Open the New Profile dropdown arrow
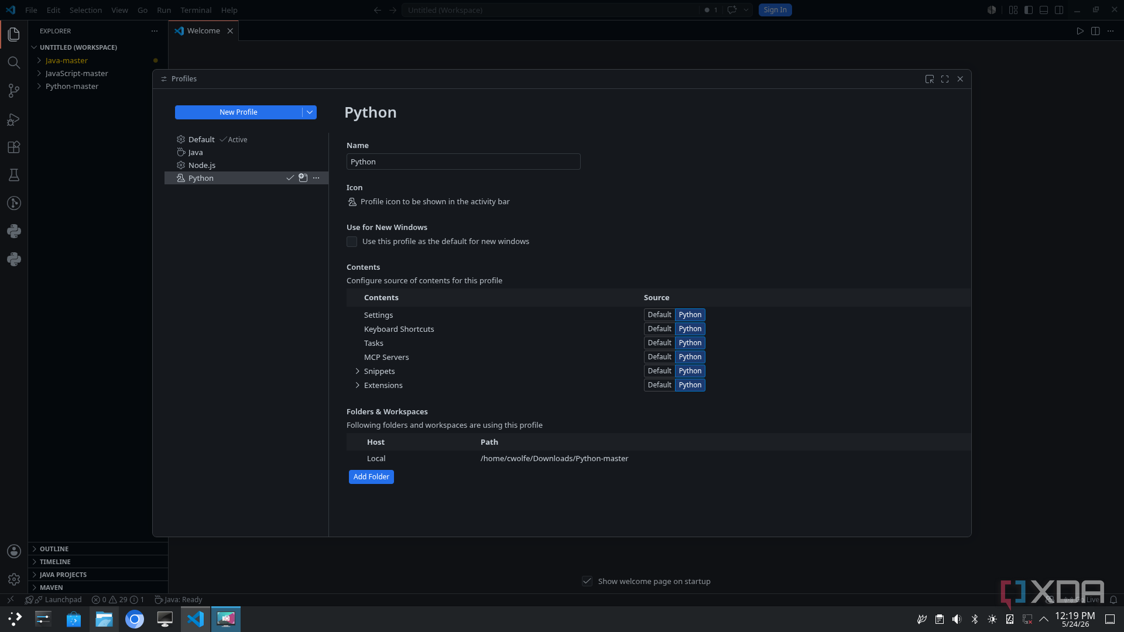 [x=310, y=112]
